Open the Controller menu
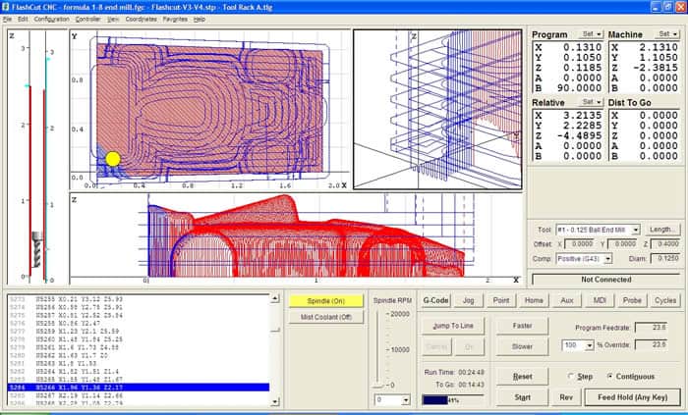The image size is (688, 415). pos(88,20)
